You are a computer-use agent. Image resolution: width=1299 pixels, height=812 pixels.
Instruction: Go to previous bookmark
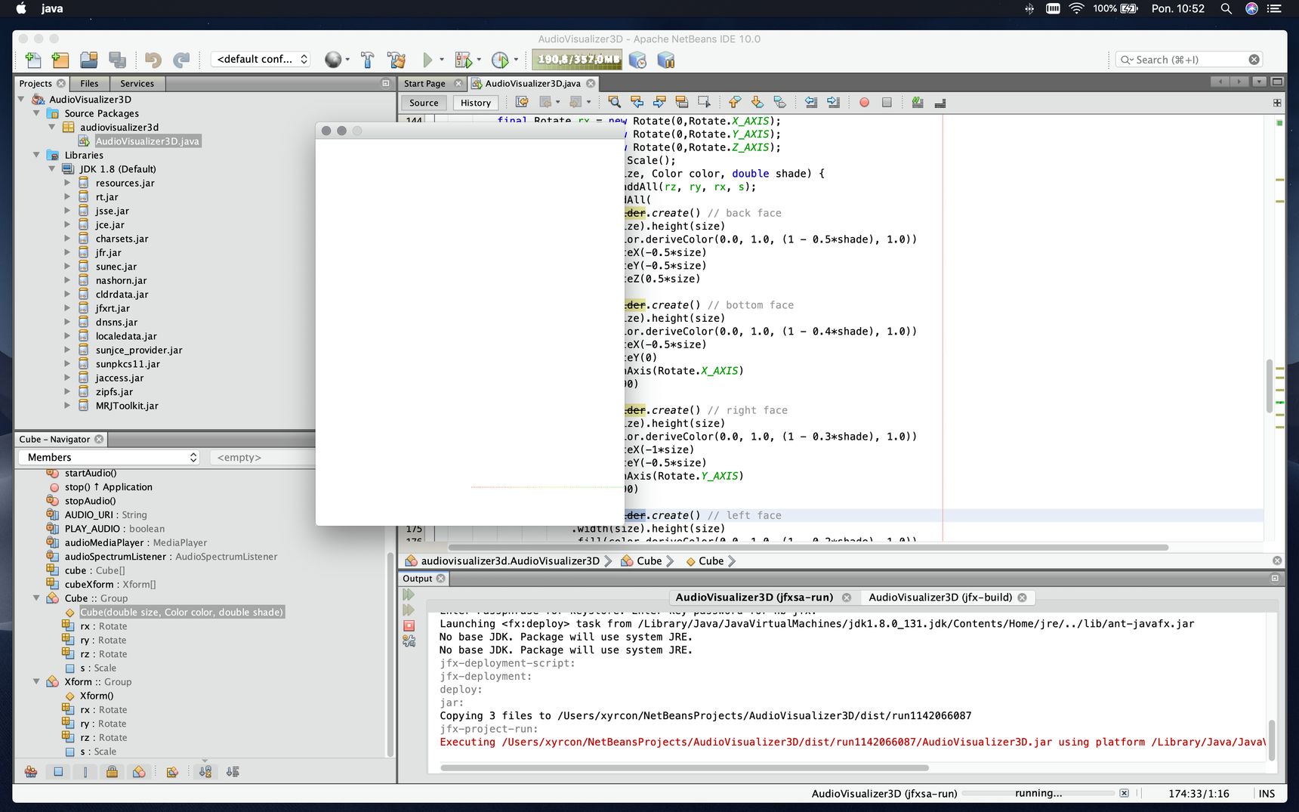(735, 102)
